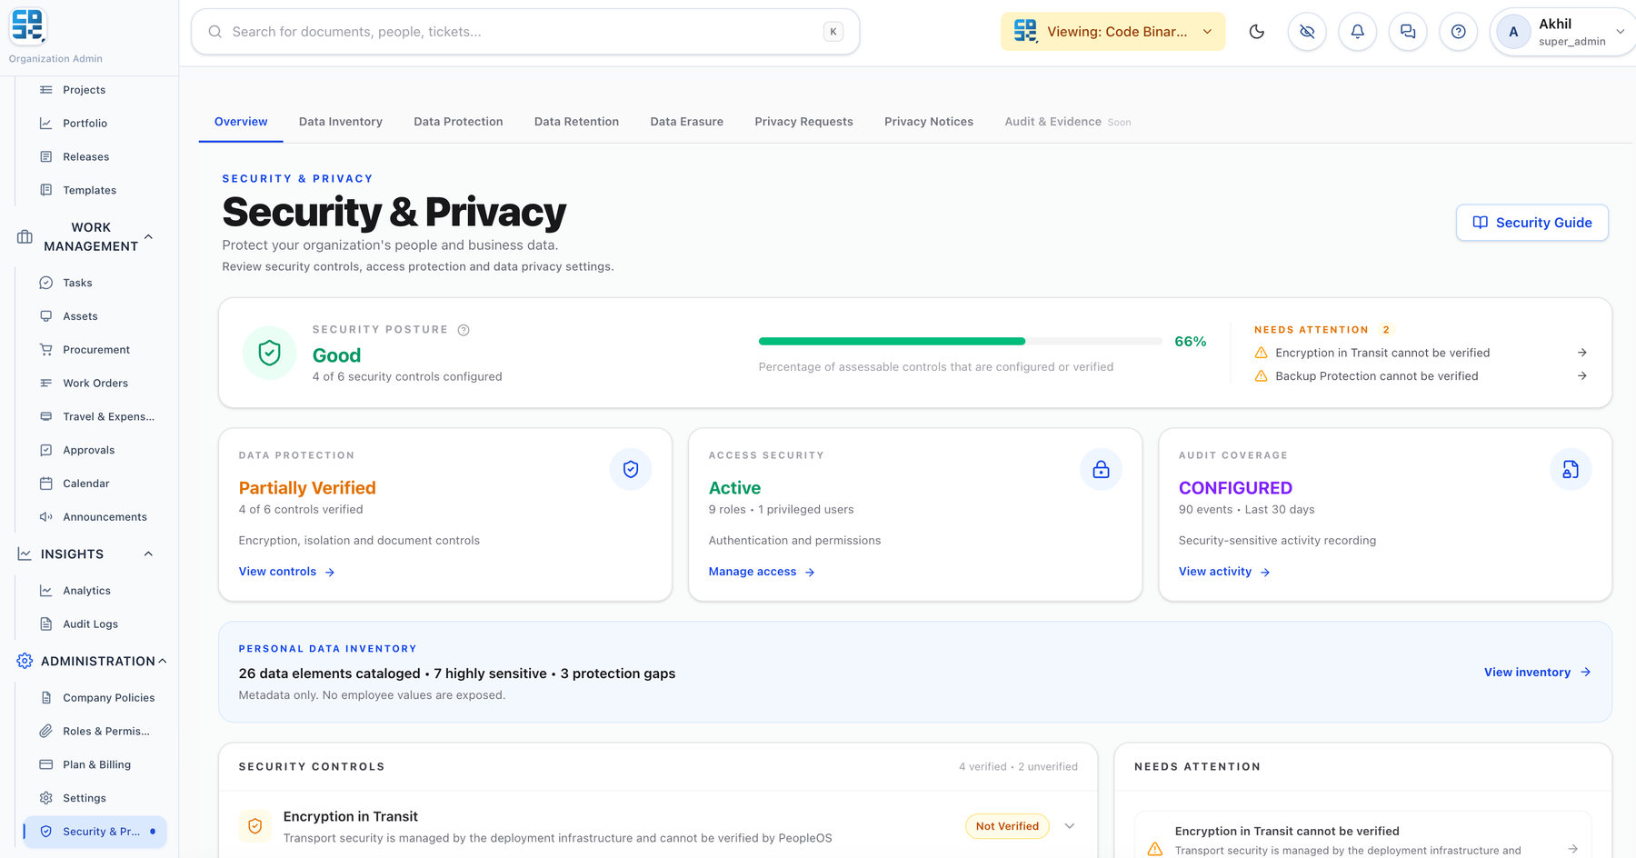Click the Good security posture shield icon

tap(269, 353)
